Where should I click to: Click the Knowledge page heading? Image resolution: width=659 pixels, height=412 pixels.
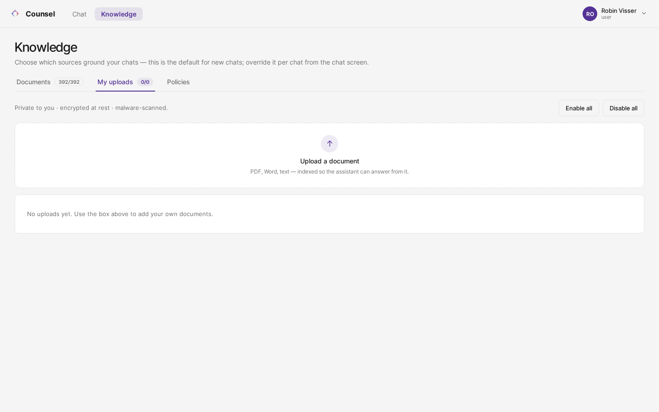coord(46,47)
